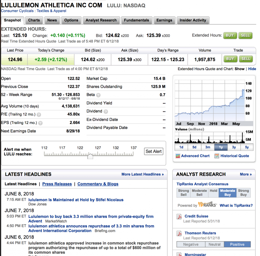Screen dimensions: 260x256
Task: Click the Dividend help question icon
Action: click(x=106, y=111)
